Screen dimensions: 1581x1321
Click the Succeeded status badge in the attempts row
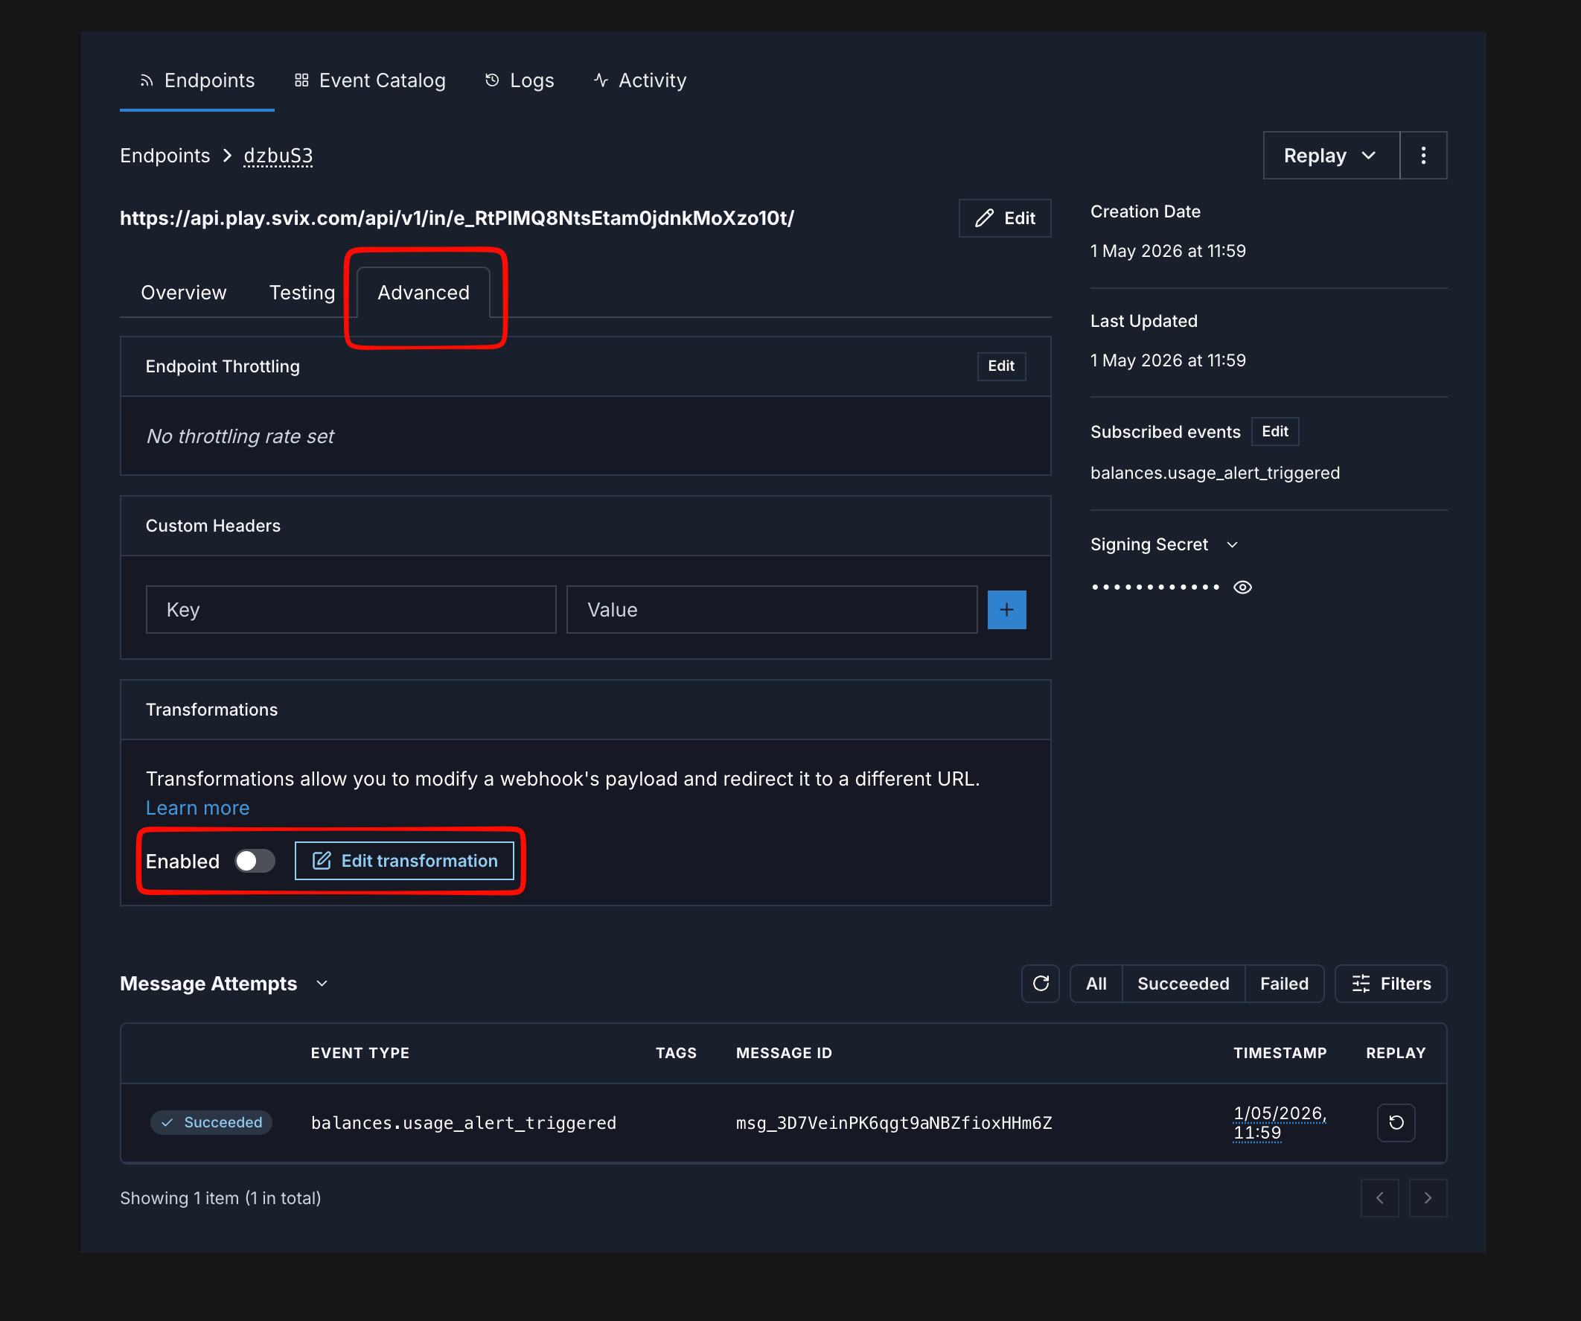pyautogui.click(x=211, y=1123)
